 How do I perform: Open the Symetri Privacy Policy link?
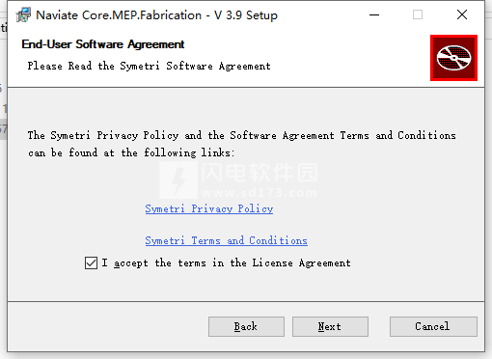pos(209,209)
